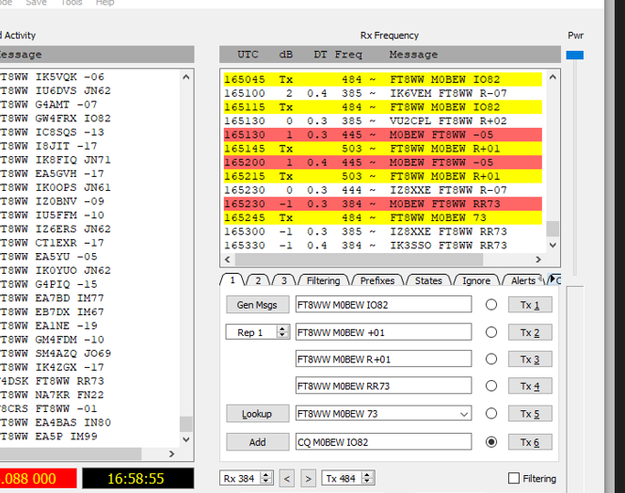Click the Tx 4 button
Screen dimensions: 625x493
[530, 386]
